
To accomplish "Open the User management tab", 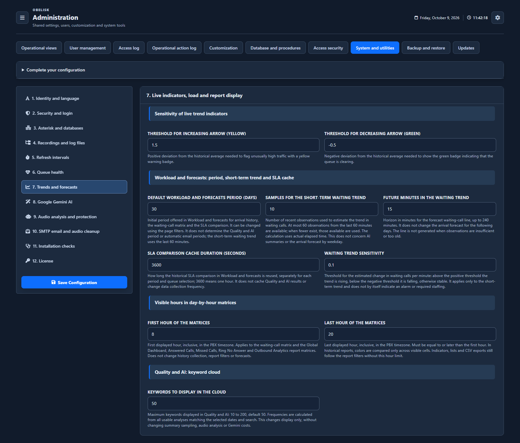I will [88, 48].
